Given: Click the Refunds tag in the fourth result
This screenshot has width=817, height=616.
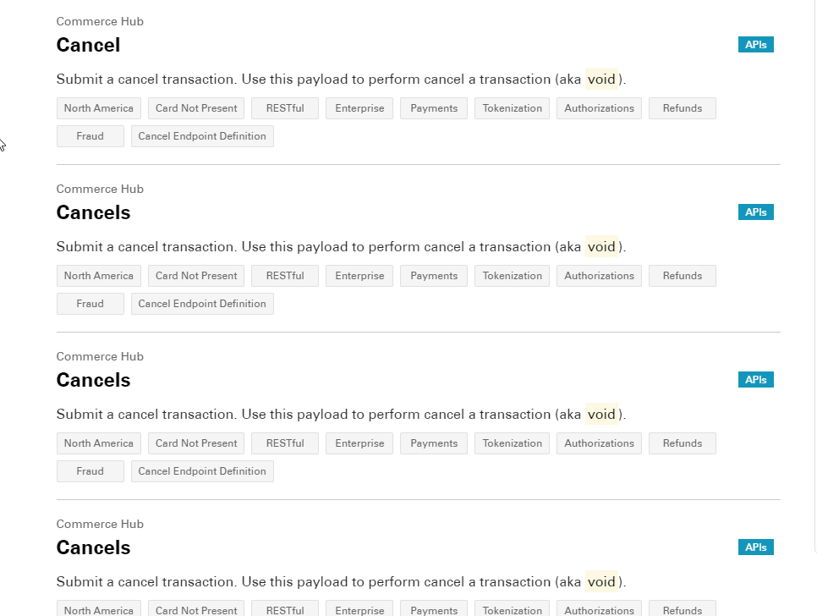Looking at the screenshot, I should point(682,610).
